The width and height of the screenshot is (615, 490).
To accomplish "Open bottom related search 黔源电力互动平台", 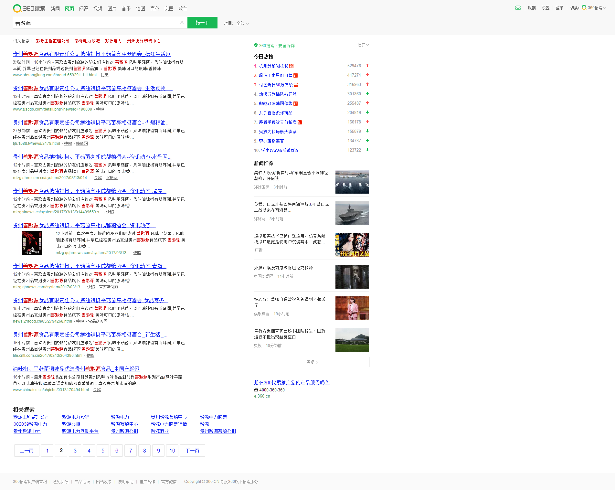I will [x=80, y=431].
